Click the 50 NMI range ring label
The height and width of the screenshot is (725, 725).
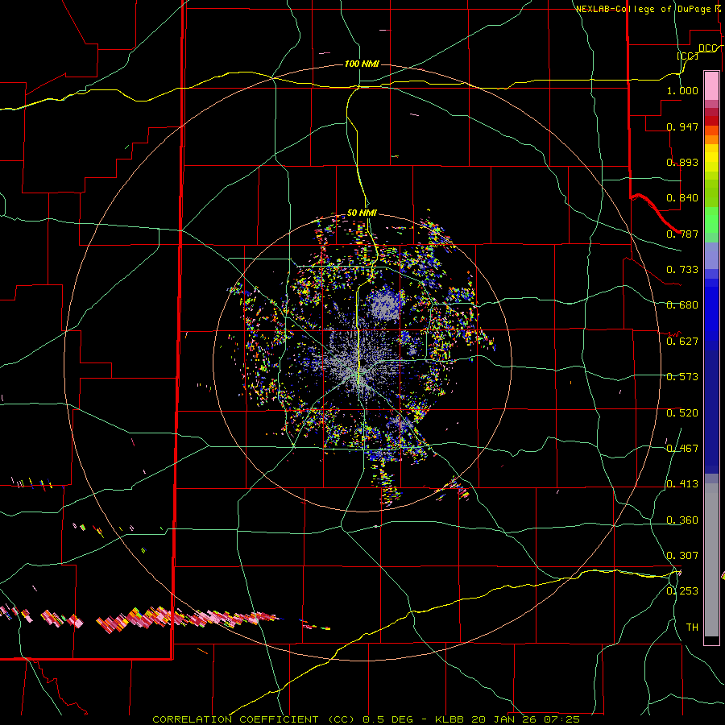point(362,213)
